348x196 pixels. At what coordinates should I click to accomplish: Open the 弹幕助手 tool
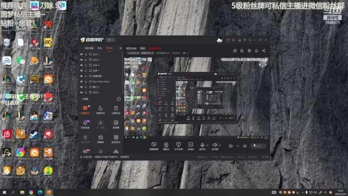(x=85, y=110)
